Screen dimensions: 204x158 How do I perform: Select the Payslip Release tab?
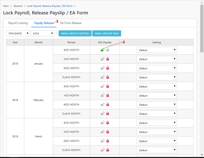point(44,23)
